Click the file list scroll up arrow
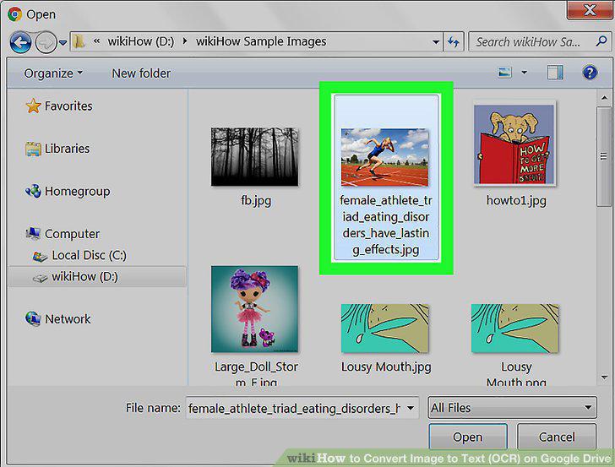 click(604, 98)
